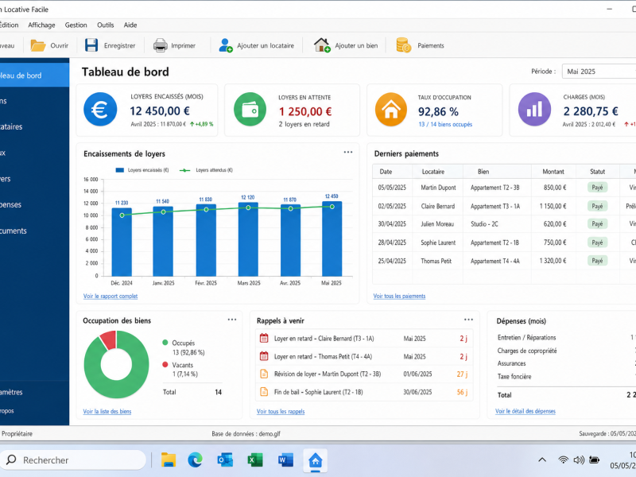The width and height of the screenshot is (636, 477).
Task: Click the Mai 2025 bar in the chart
Action: tap(332, 239)
